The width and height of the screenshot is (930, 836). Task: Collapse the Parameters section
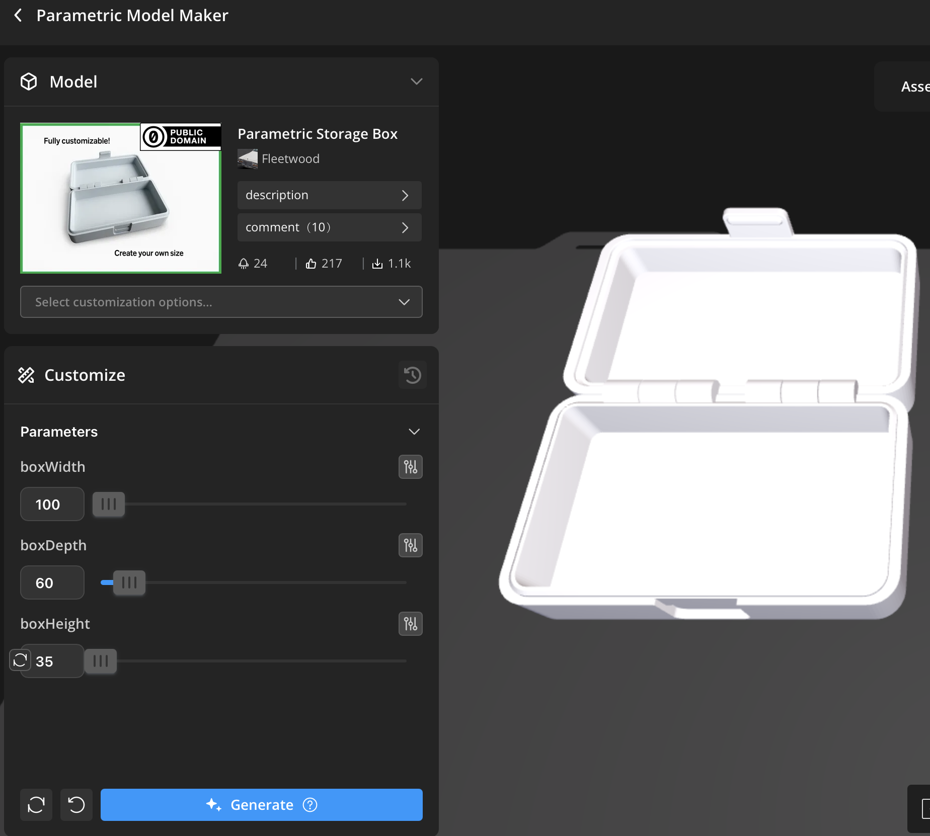click(x=414, y=432)
